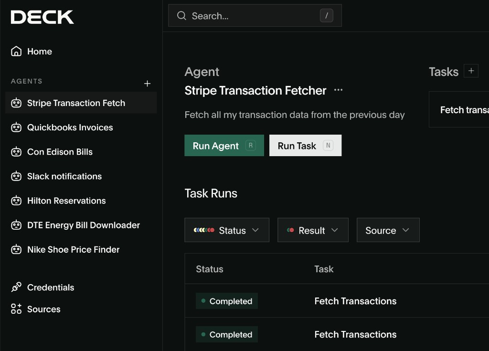
Task: Expand the Status filter dropdown
Action: (x=227, y=230)
